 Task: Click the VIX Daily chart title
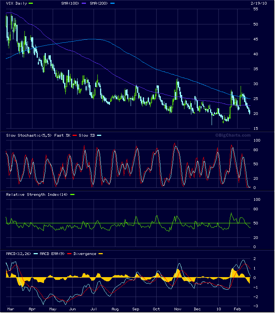tap(16, 3)
